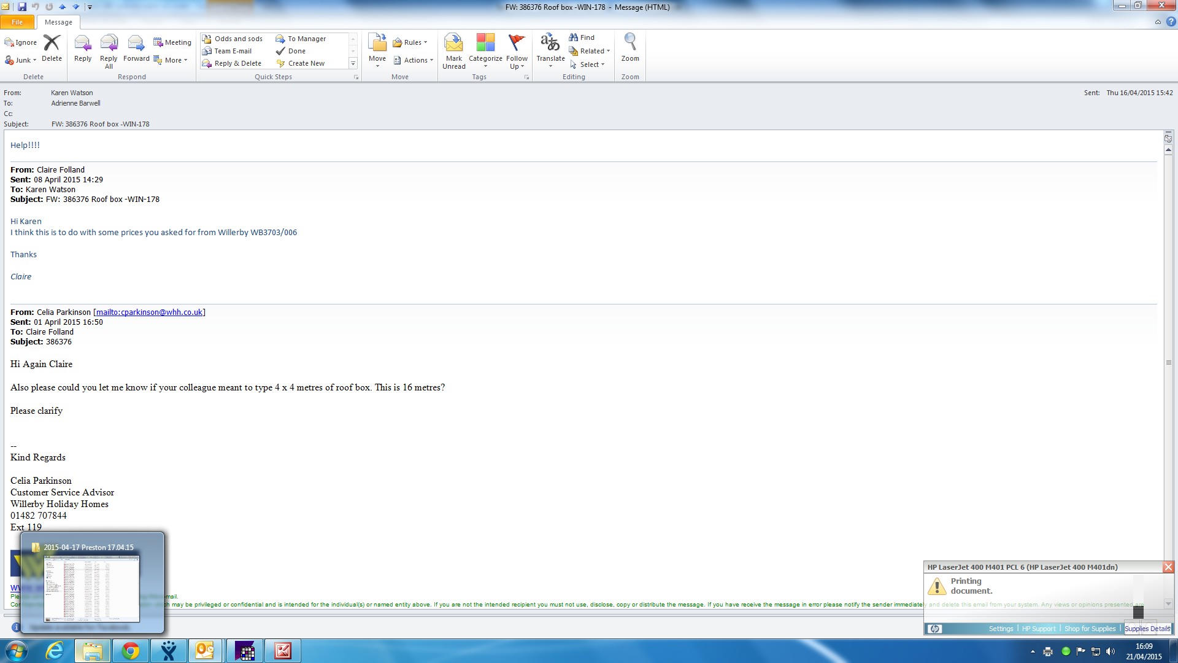This screenshot has height=663, width=1178.
Task: Expand the Quick Steps gallery arrow
Action: click(353, 63)
